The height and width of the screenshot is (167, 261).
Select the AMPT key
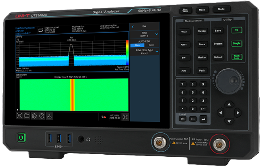(184, 45)
